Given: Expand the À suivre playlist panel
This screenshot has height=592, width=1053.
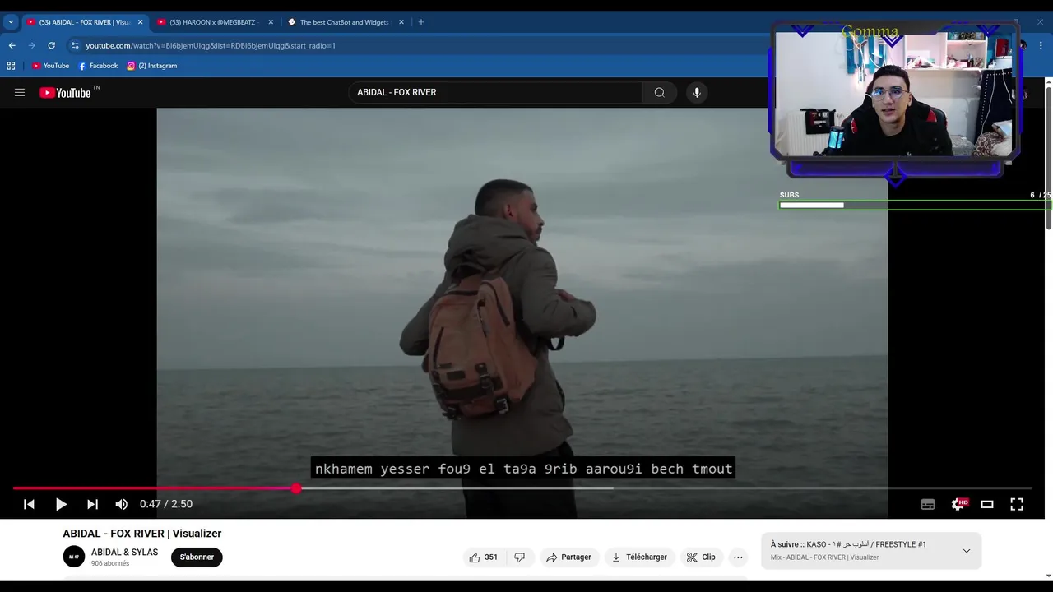Looking at the screenshot, I should click(966, 551).
